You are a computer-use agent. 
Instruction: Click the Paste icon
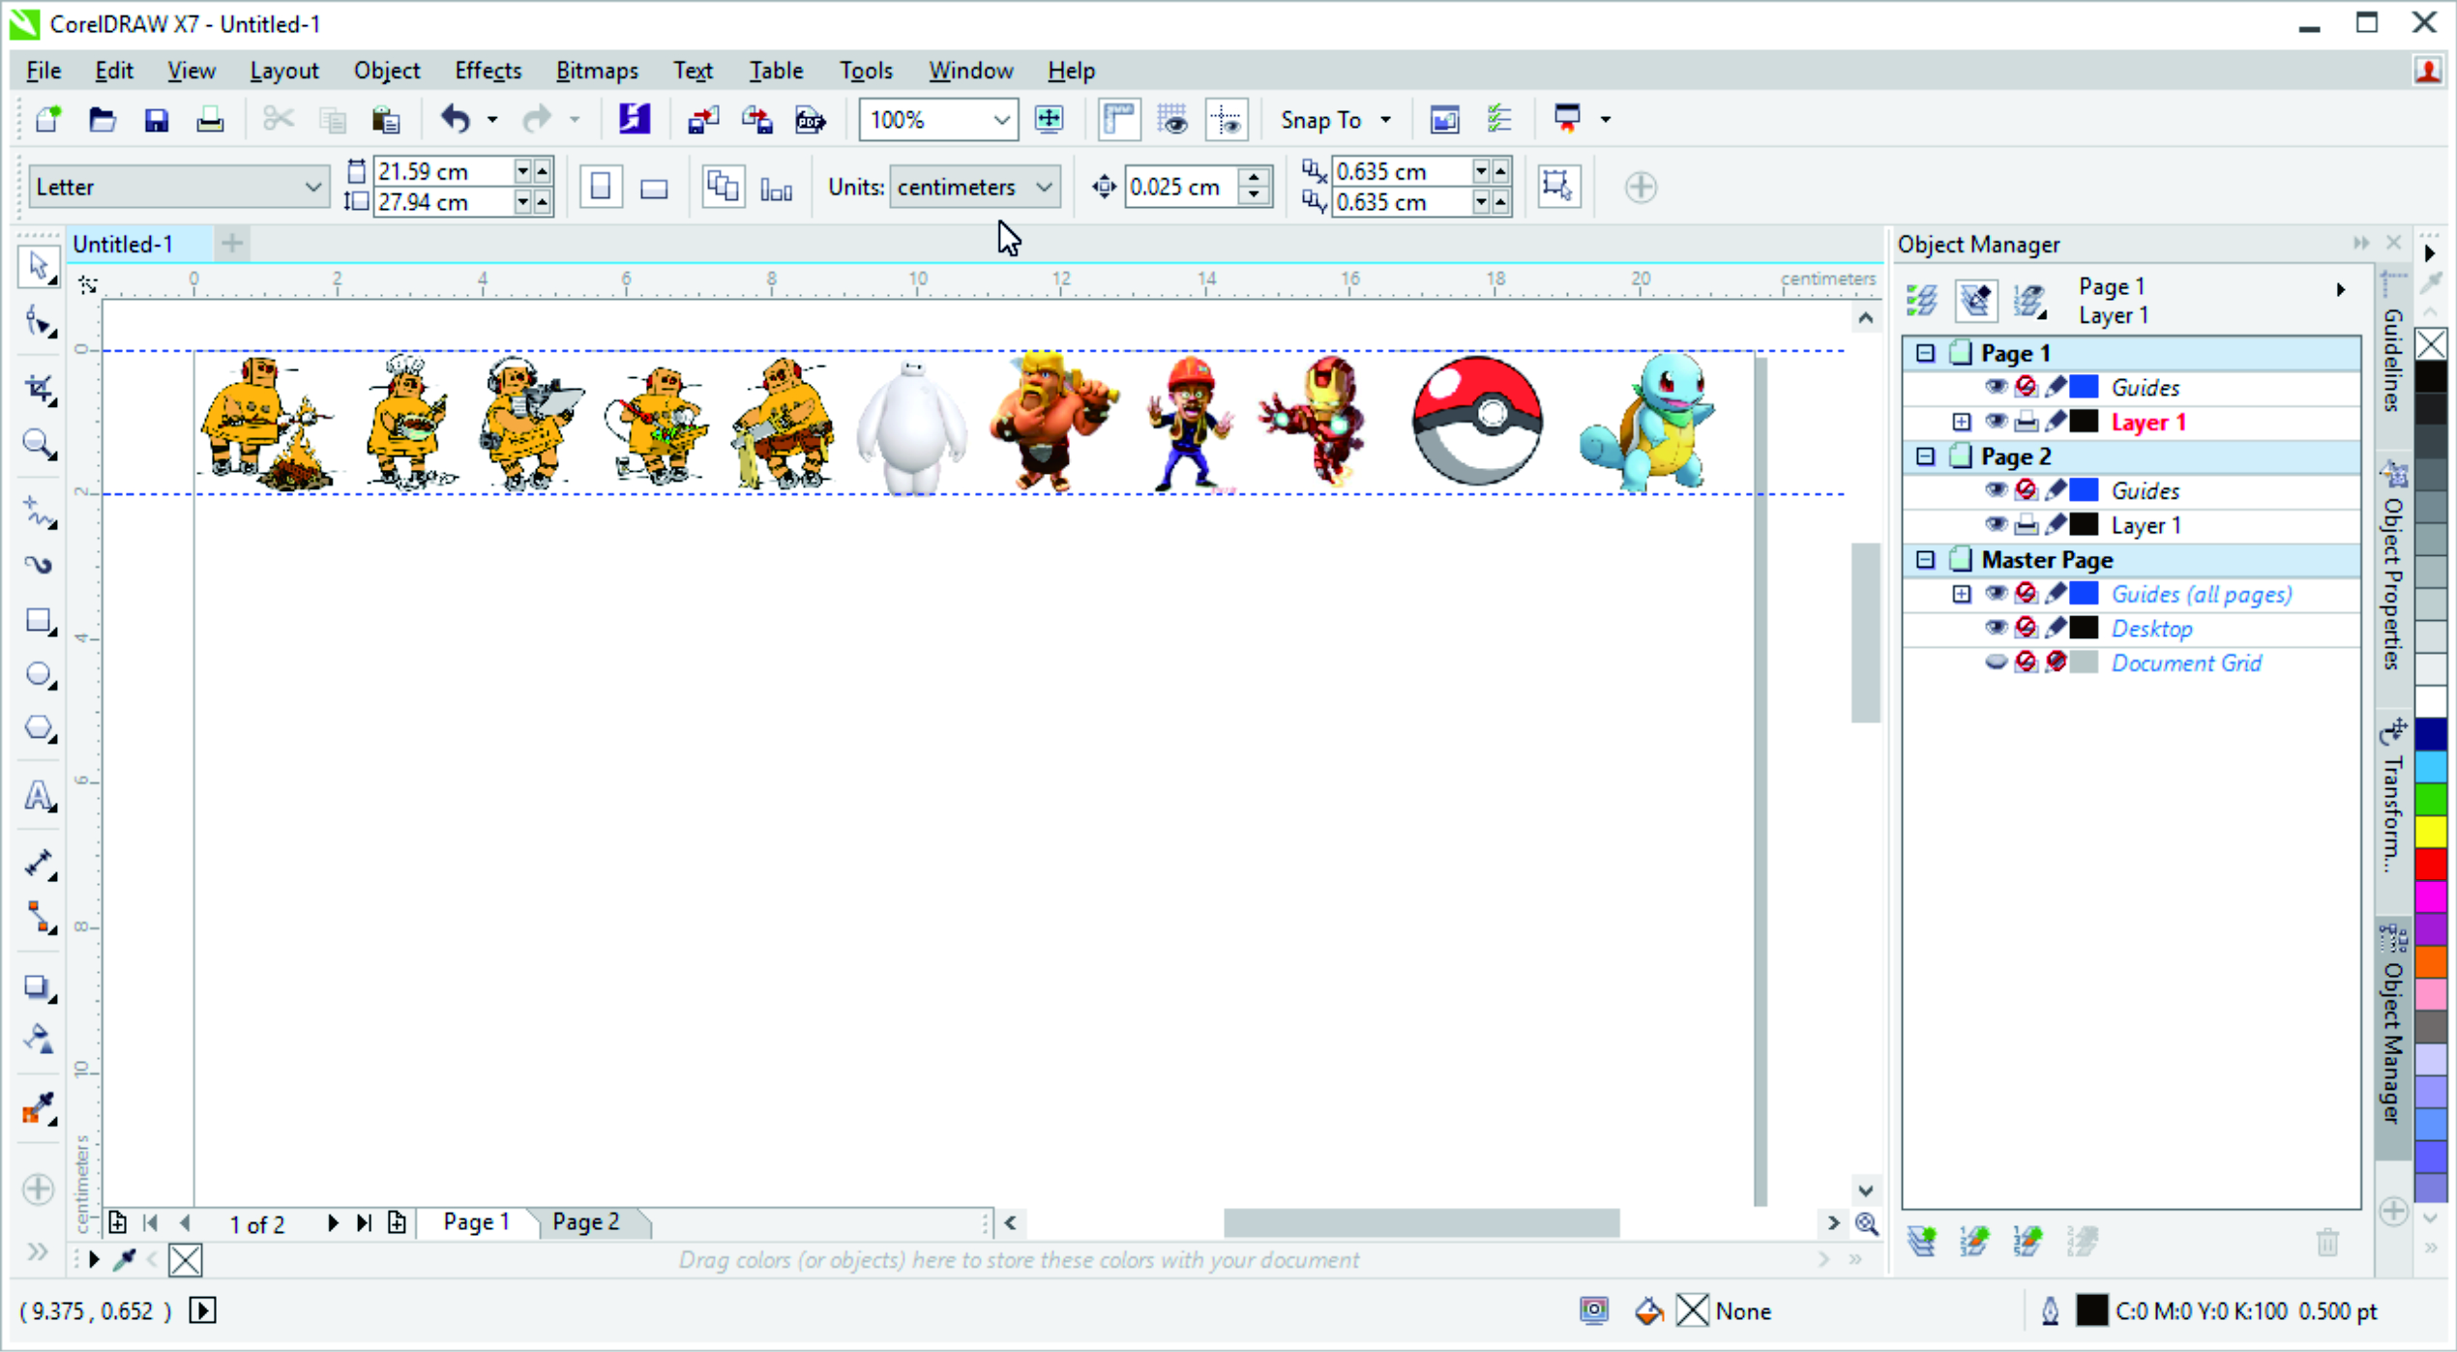pos(386,120)
